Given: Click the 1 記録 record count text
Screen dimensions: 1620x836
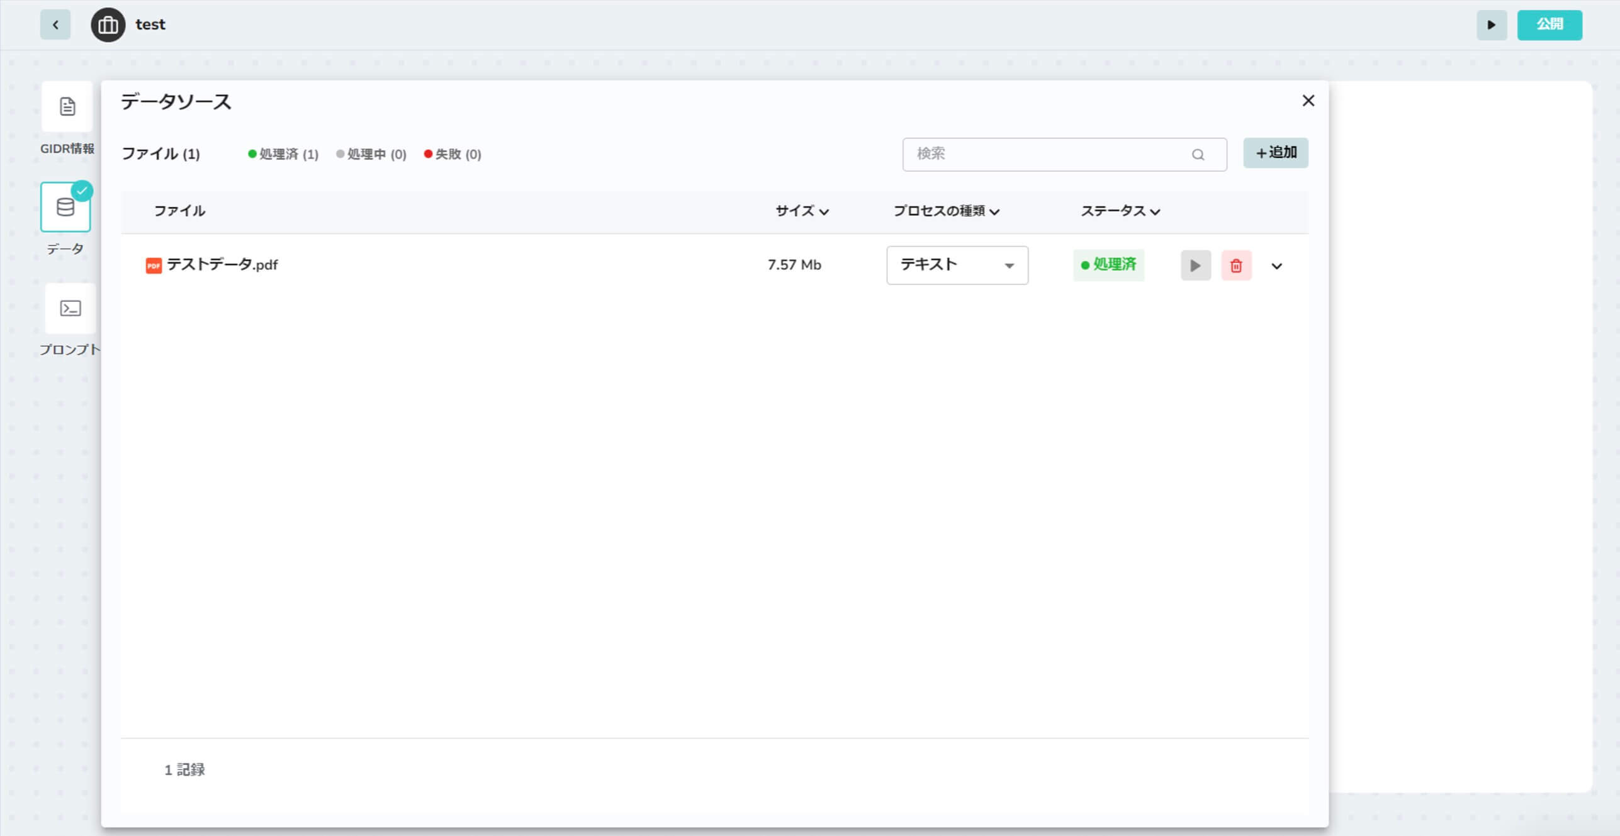Looking at the screenshot, I should tap(184, 770).
